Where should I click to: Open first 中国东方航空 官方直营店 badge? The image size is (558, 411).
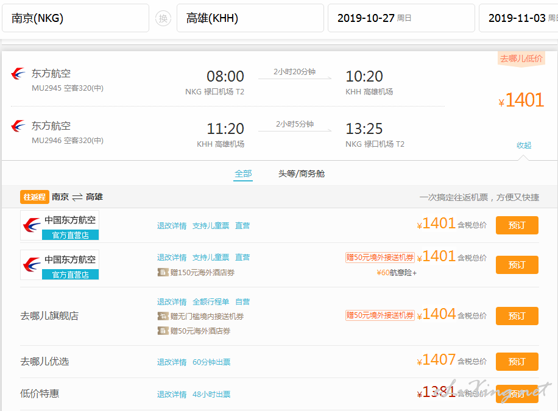(60, 225)
